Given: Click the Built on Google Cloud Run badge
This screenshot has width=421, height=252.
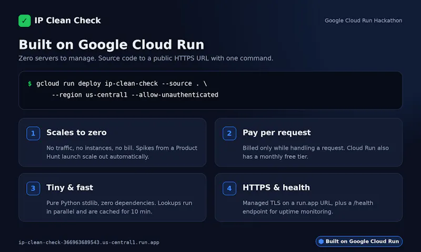Looking at the screenshot, I should pyautogui.click(x=359, y=241).
